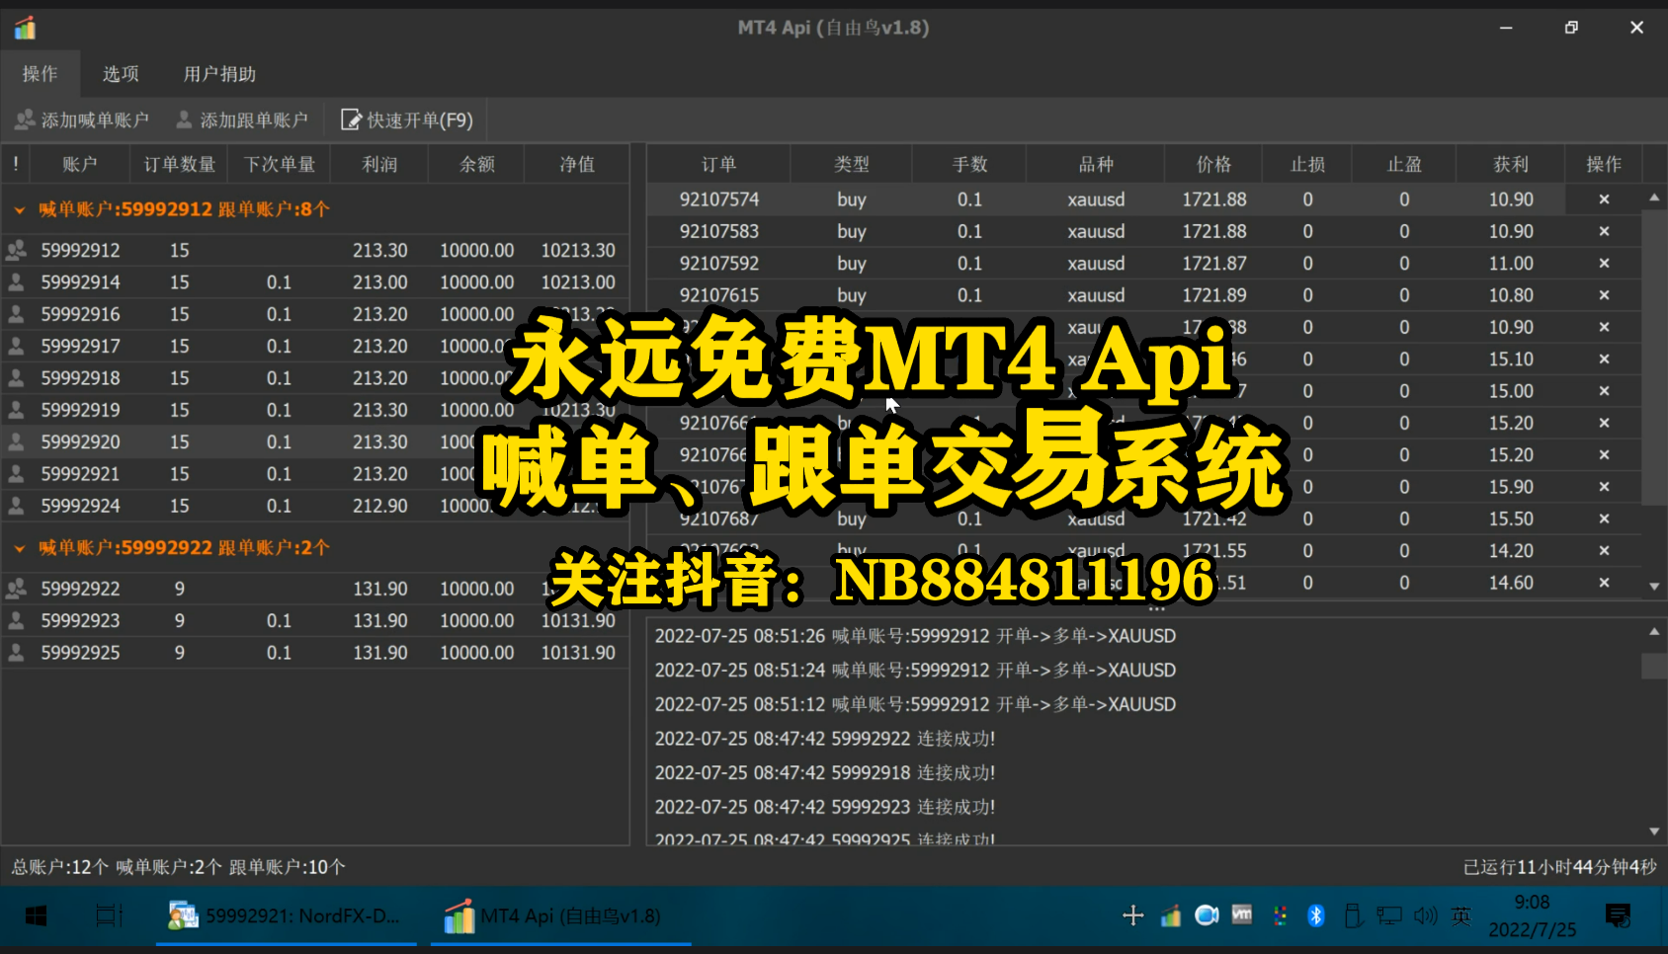Click status text 已运行11小时44分钟4秒
Image resolution: width=1668 pixels, height=954 pixels.
click(x=1559, y=867)
